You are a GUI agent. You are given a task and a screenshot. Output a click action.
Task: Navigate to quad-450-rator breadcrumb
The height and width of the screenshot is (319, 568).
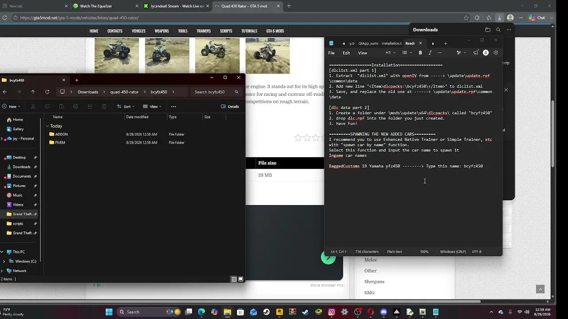[124, 92]
